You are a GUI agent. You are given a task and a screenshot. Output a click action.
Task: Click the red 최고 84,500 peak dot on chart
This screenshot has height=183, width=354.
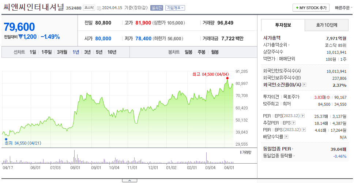[x=227, y=78]
